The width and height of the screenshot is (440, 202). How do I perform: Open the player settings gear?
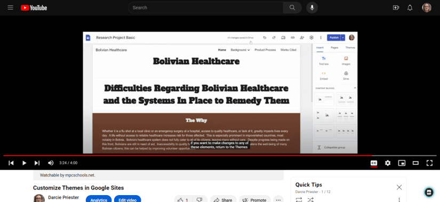[388, 163]
